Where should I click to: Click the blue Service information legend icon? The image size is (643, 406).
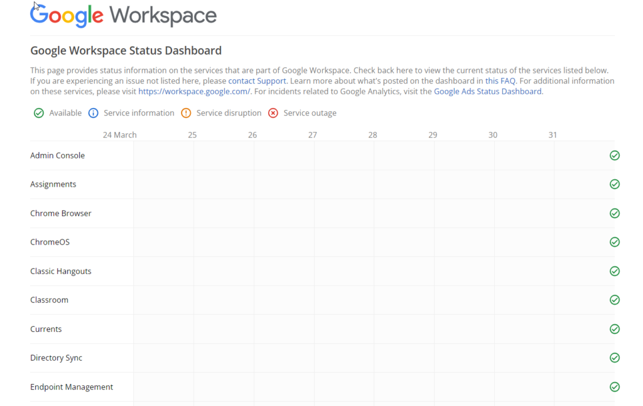pyautogui.click(x=93, y=113)
